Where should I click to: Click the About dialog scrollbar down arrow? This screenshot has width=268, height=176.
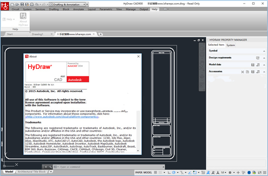click(138, 151)
